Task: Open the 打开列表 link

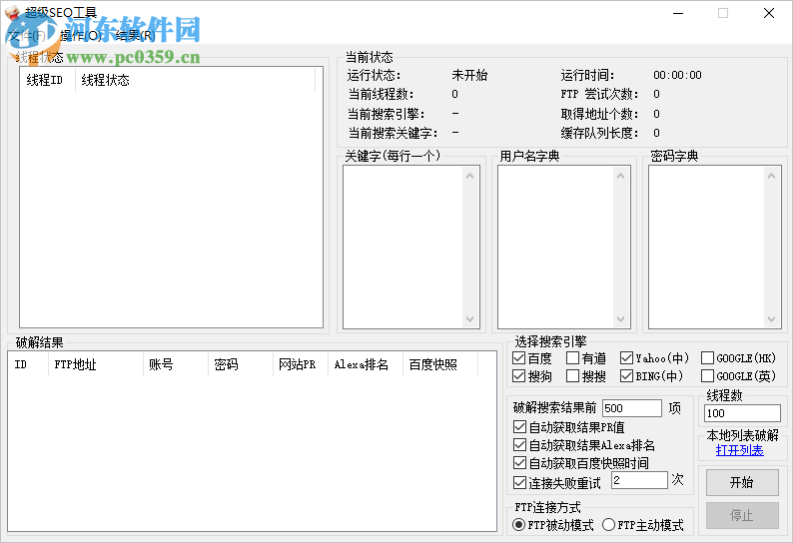Action: click(x=739, y=450)
